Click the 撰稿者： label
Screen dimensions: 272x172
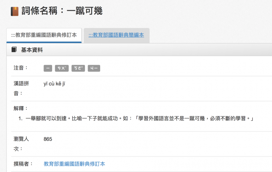click(x=23, y=164)
